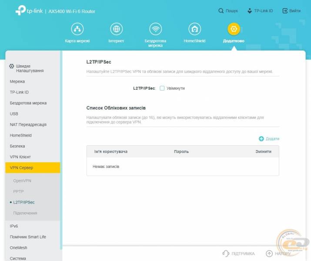Open Підключення under VPN Сервер
The width and height of the screenshot is (311, 261).
point(25,213)
